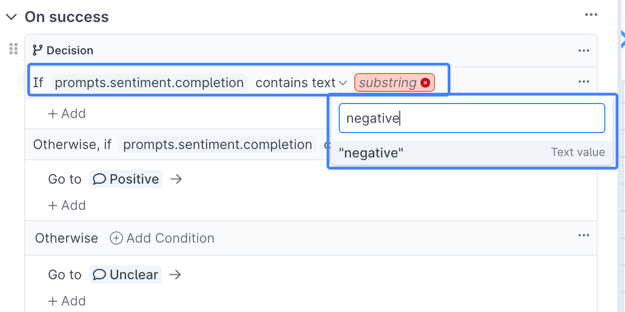Open the contains text operator dropdown
The height and width of the screenshot is (312, 625).
(301, 83)
